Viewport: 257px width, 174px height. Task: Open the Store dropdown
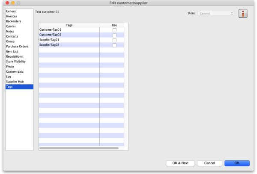pos(216,13)
